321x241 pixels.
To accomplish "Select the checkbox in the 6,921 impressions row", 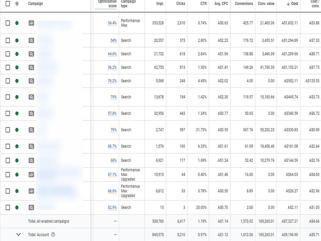I will click(x=8, y=160).
